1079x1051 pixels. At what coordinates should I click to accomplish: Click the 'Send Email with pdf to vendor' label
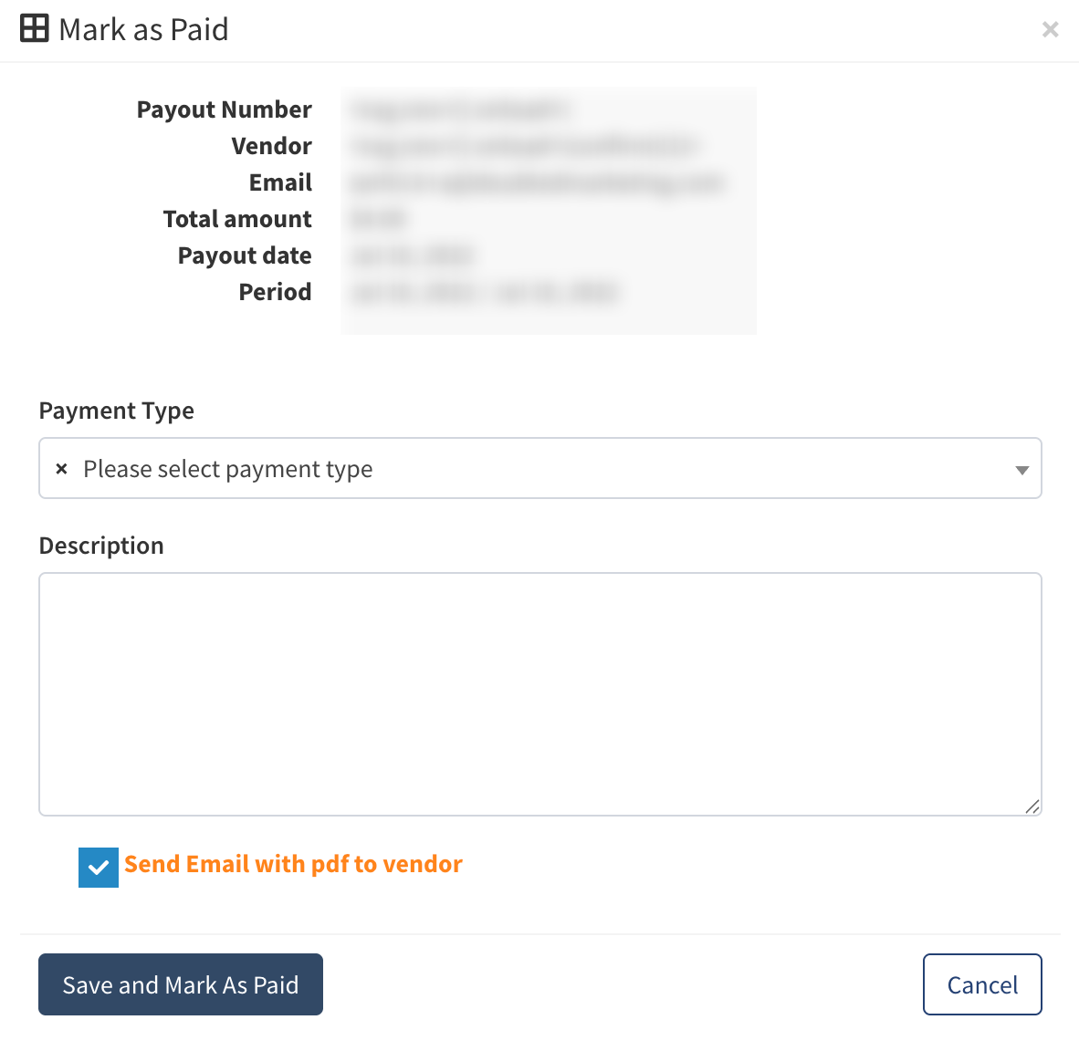point(293,864)
